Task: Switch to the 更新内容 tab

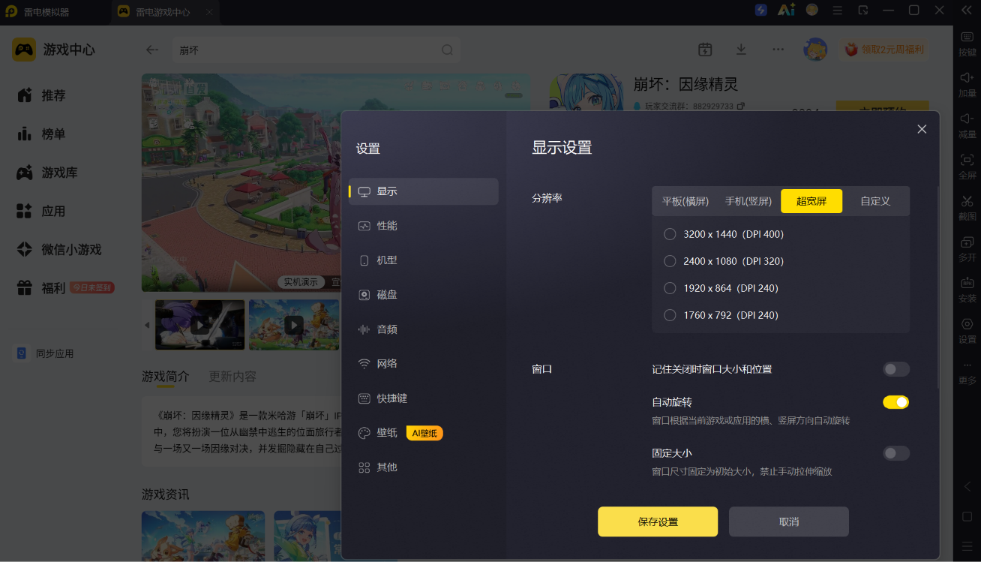Action: [x=232, y=376]
